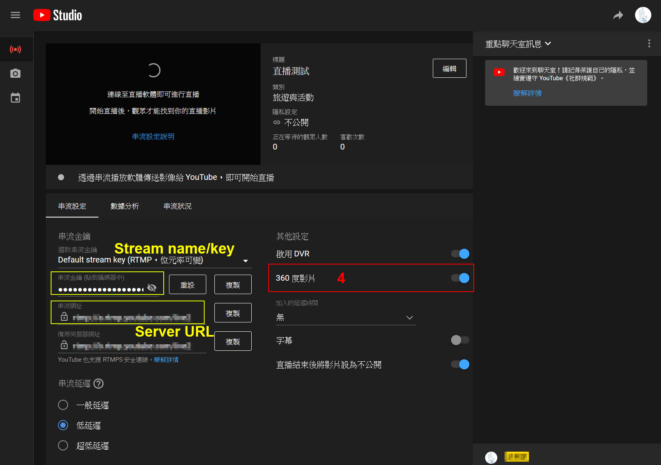Switch to the 數據分析 tab
This screenshot has height=465, width=661.
pyautogui.click(x=125, y=206)
